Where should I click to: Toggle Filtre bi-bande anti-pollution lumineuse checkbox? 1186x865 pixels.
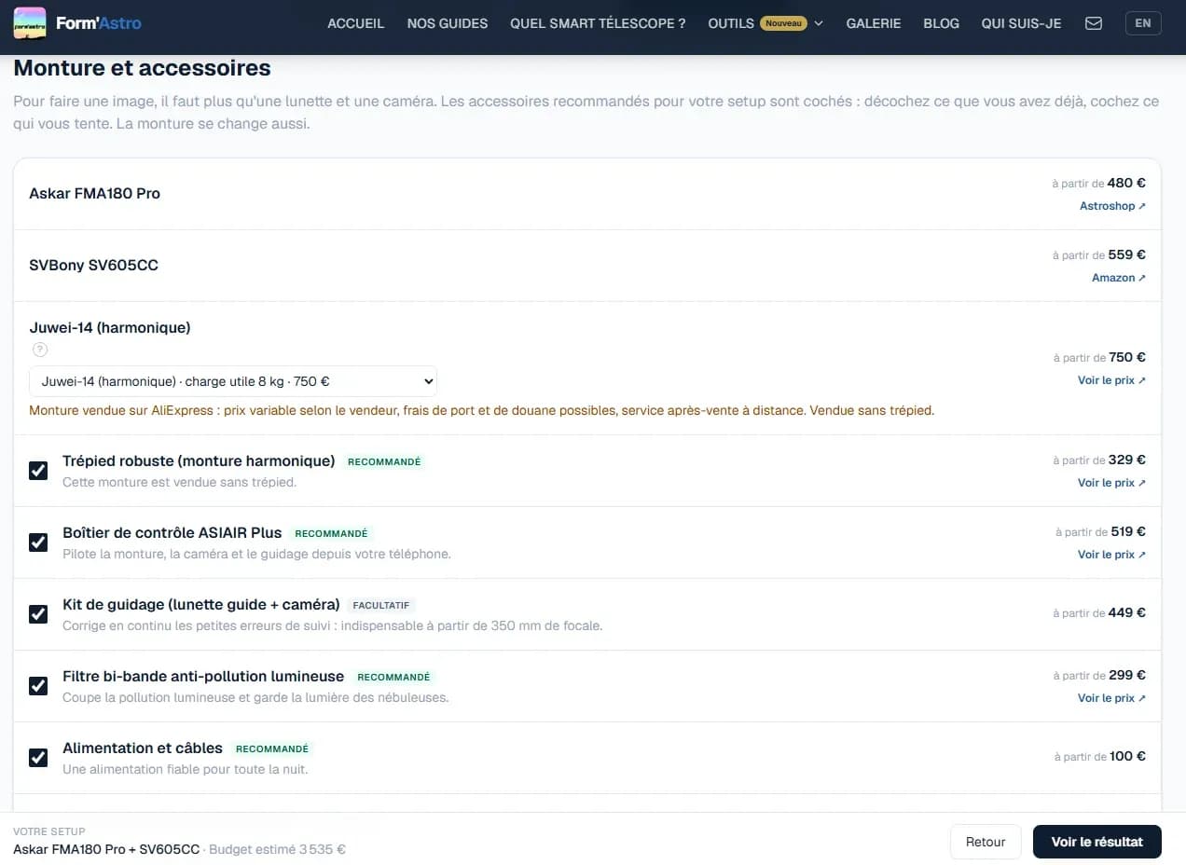coord(38,686)
